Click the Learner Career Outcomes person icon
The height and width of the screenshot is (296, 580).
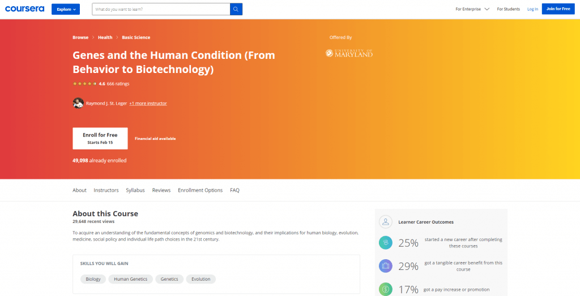[385, 222]
